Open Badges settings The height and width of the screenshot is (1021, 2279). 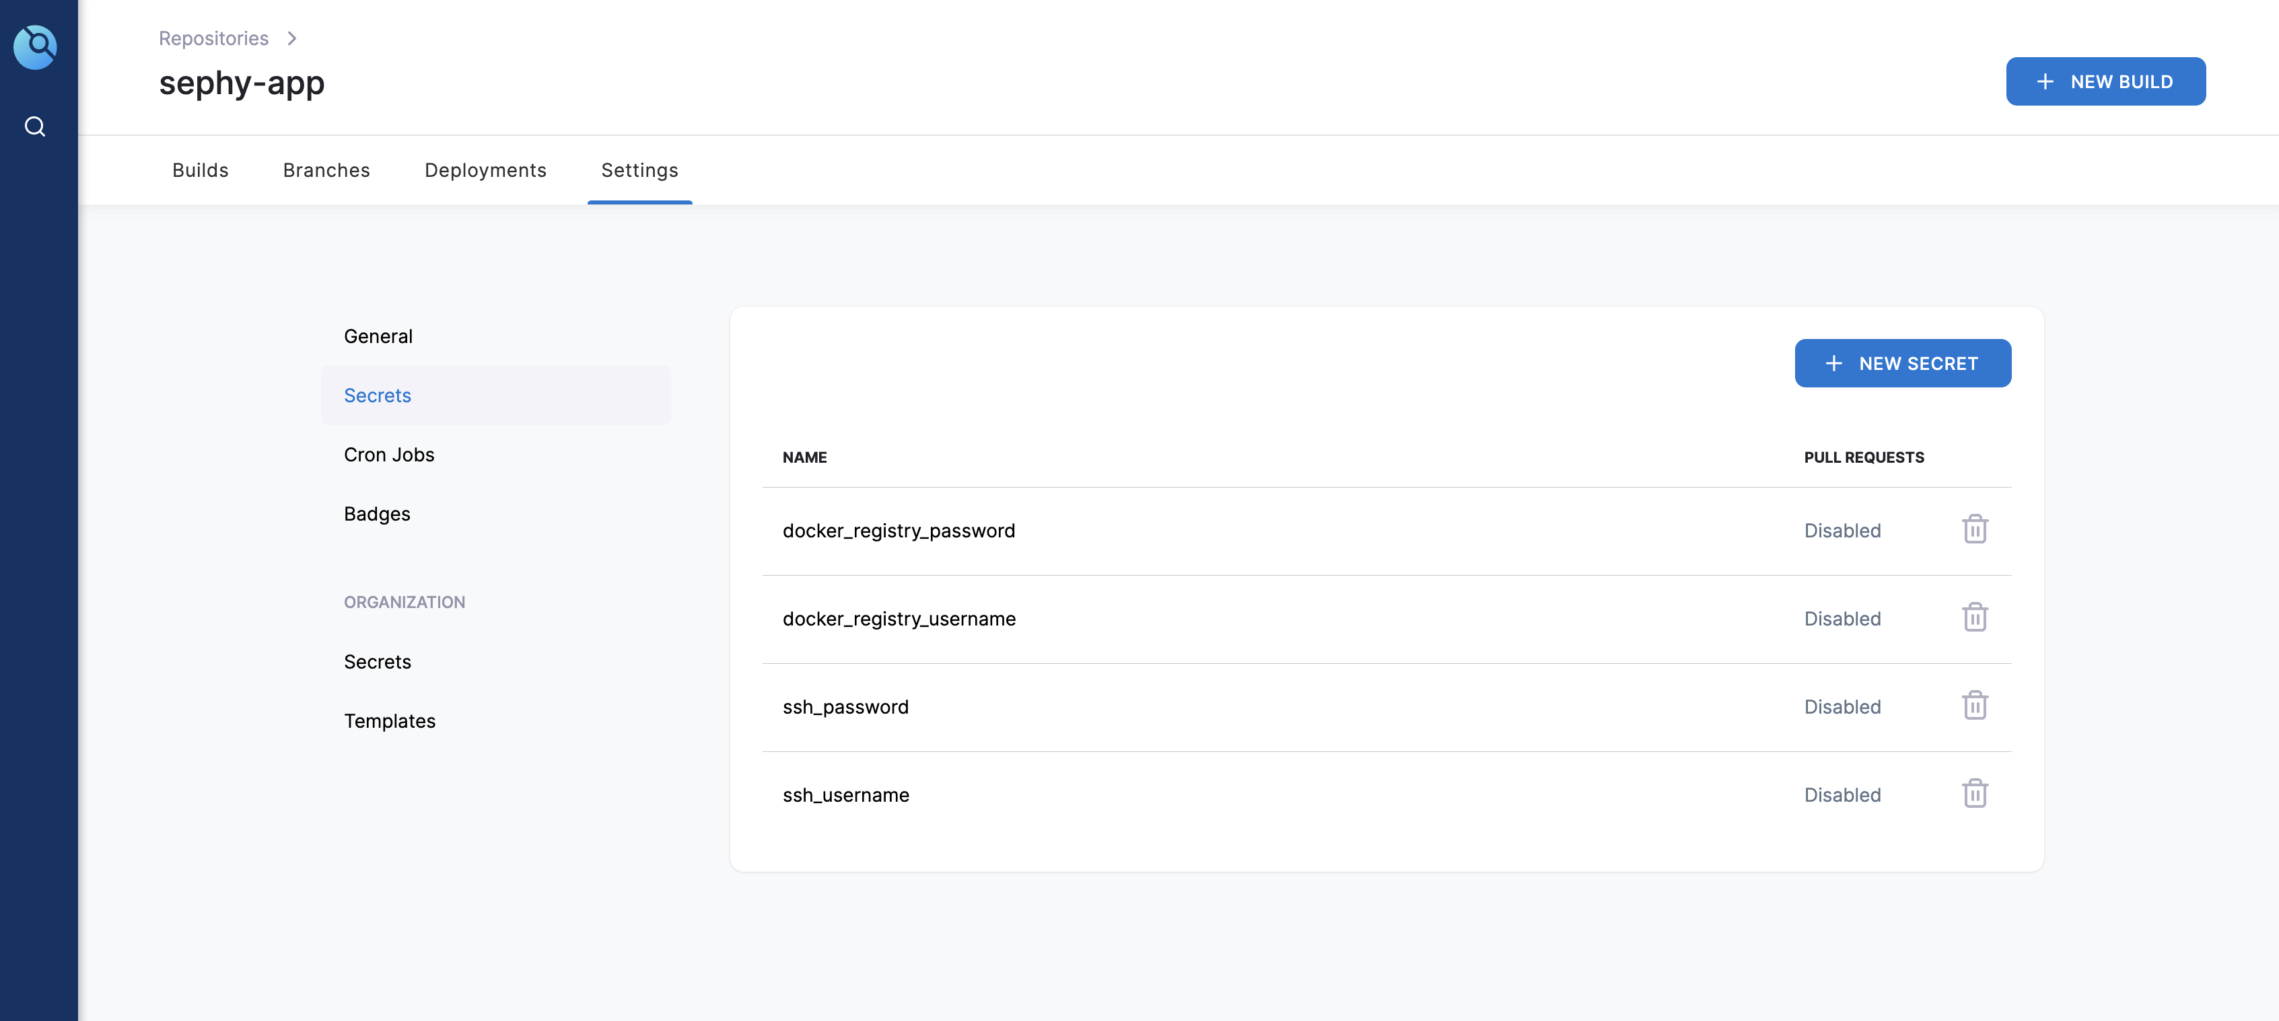point(495,515)
